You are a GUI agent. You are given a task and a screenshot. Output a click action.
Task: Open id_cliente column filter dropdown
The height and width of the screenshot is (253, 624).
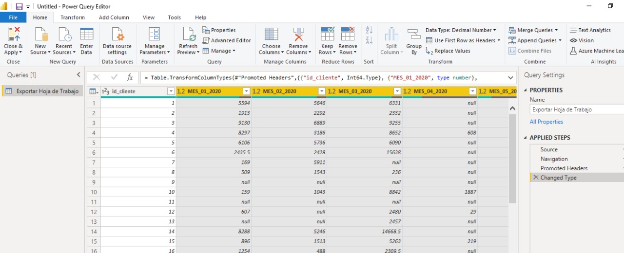171,91
